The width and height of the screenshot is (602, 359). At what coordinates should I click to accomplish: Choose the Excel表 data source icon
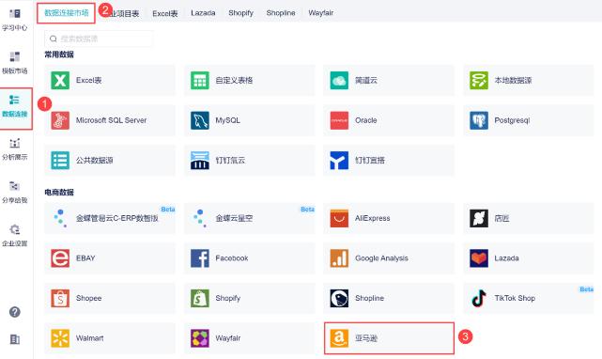(x=60, y=80)
